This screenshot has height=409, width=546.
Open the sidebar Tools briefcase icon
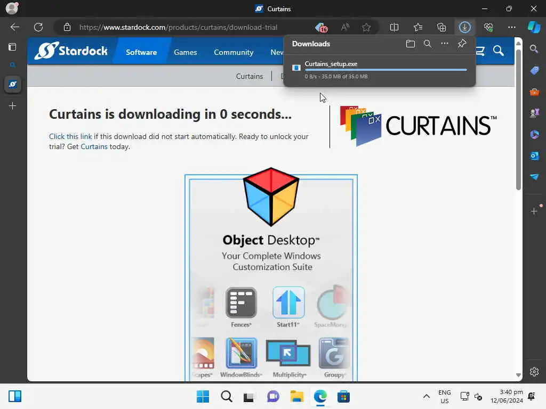534,92
